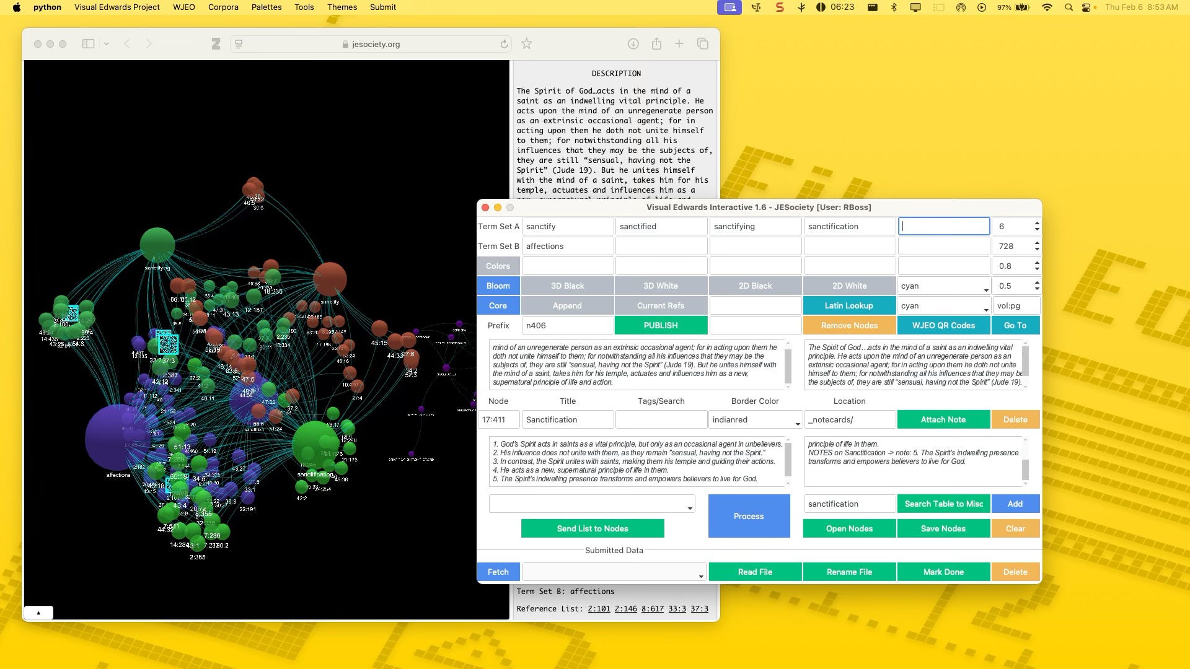1190x669 pixels.
Task: Click the Append mode button
Action: point(568,305)
